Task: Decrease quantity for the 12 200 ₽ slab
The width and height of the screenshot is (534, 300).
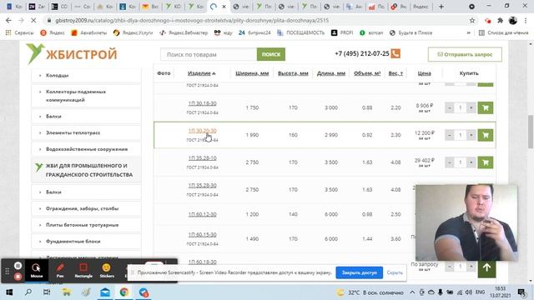Action: click(x=449, y=135)
